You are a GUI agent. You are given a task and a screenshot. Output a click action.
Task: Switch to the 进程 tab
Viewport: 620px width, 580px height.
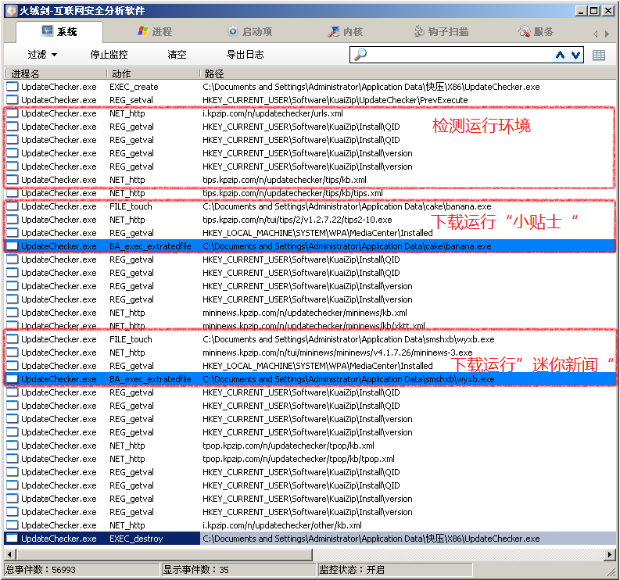(x=155, y=32)
